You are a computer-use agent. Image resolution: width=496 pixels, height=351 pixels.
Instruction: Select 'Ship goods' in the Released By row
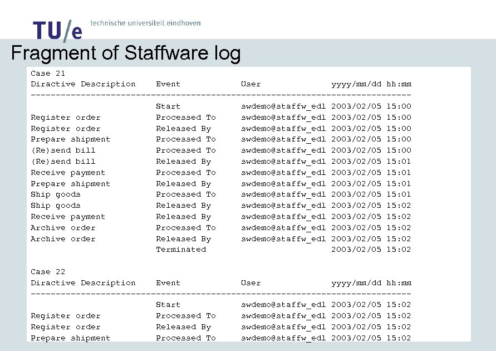click(56, 206)
